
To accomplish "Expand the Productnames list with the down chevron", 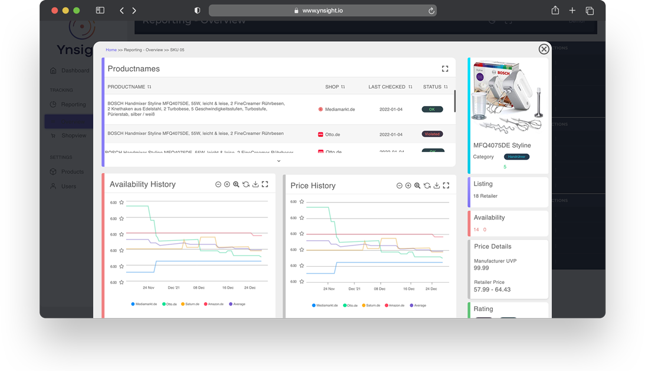I will tap(279, 161).
